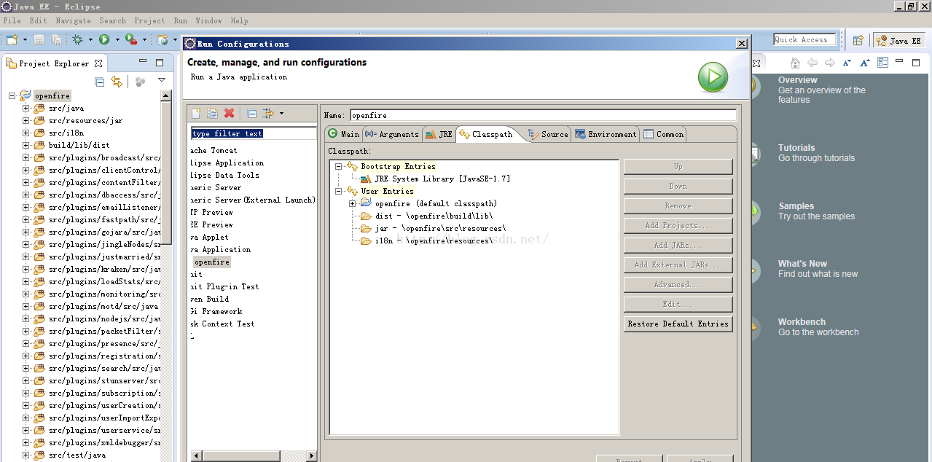932x462 pixels.
Task: Switch to the Environment tab
Action: (606, 134)
